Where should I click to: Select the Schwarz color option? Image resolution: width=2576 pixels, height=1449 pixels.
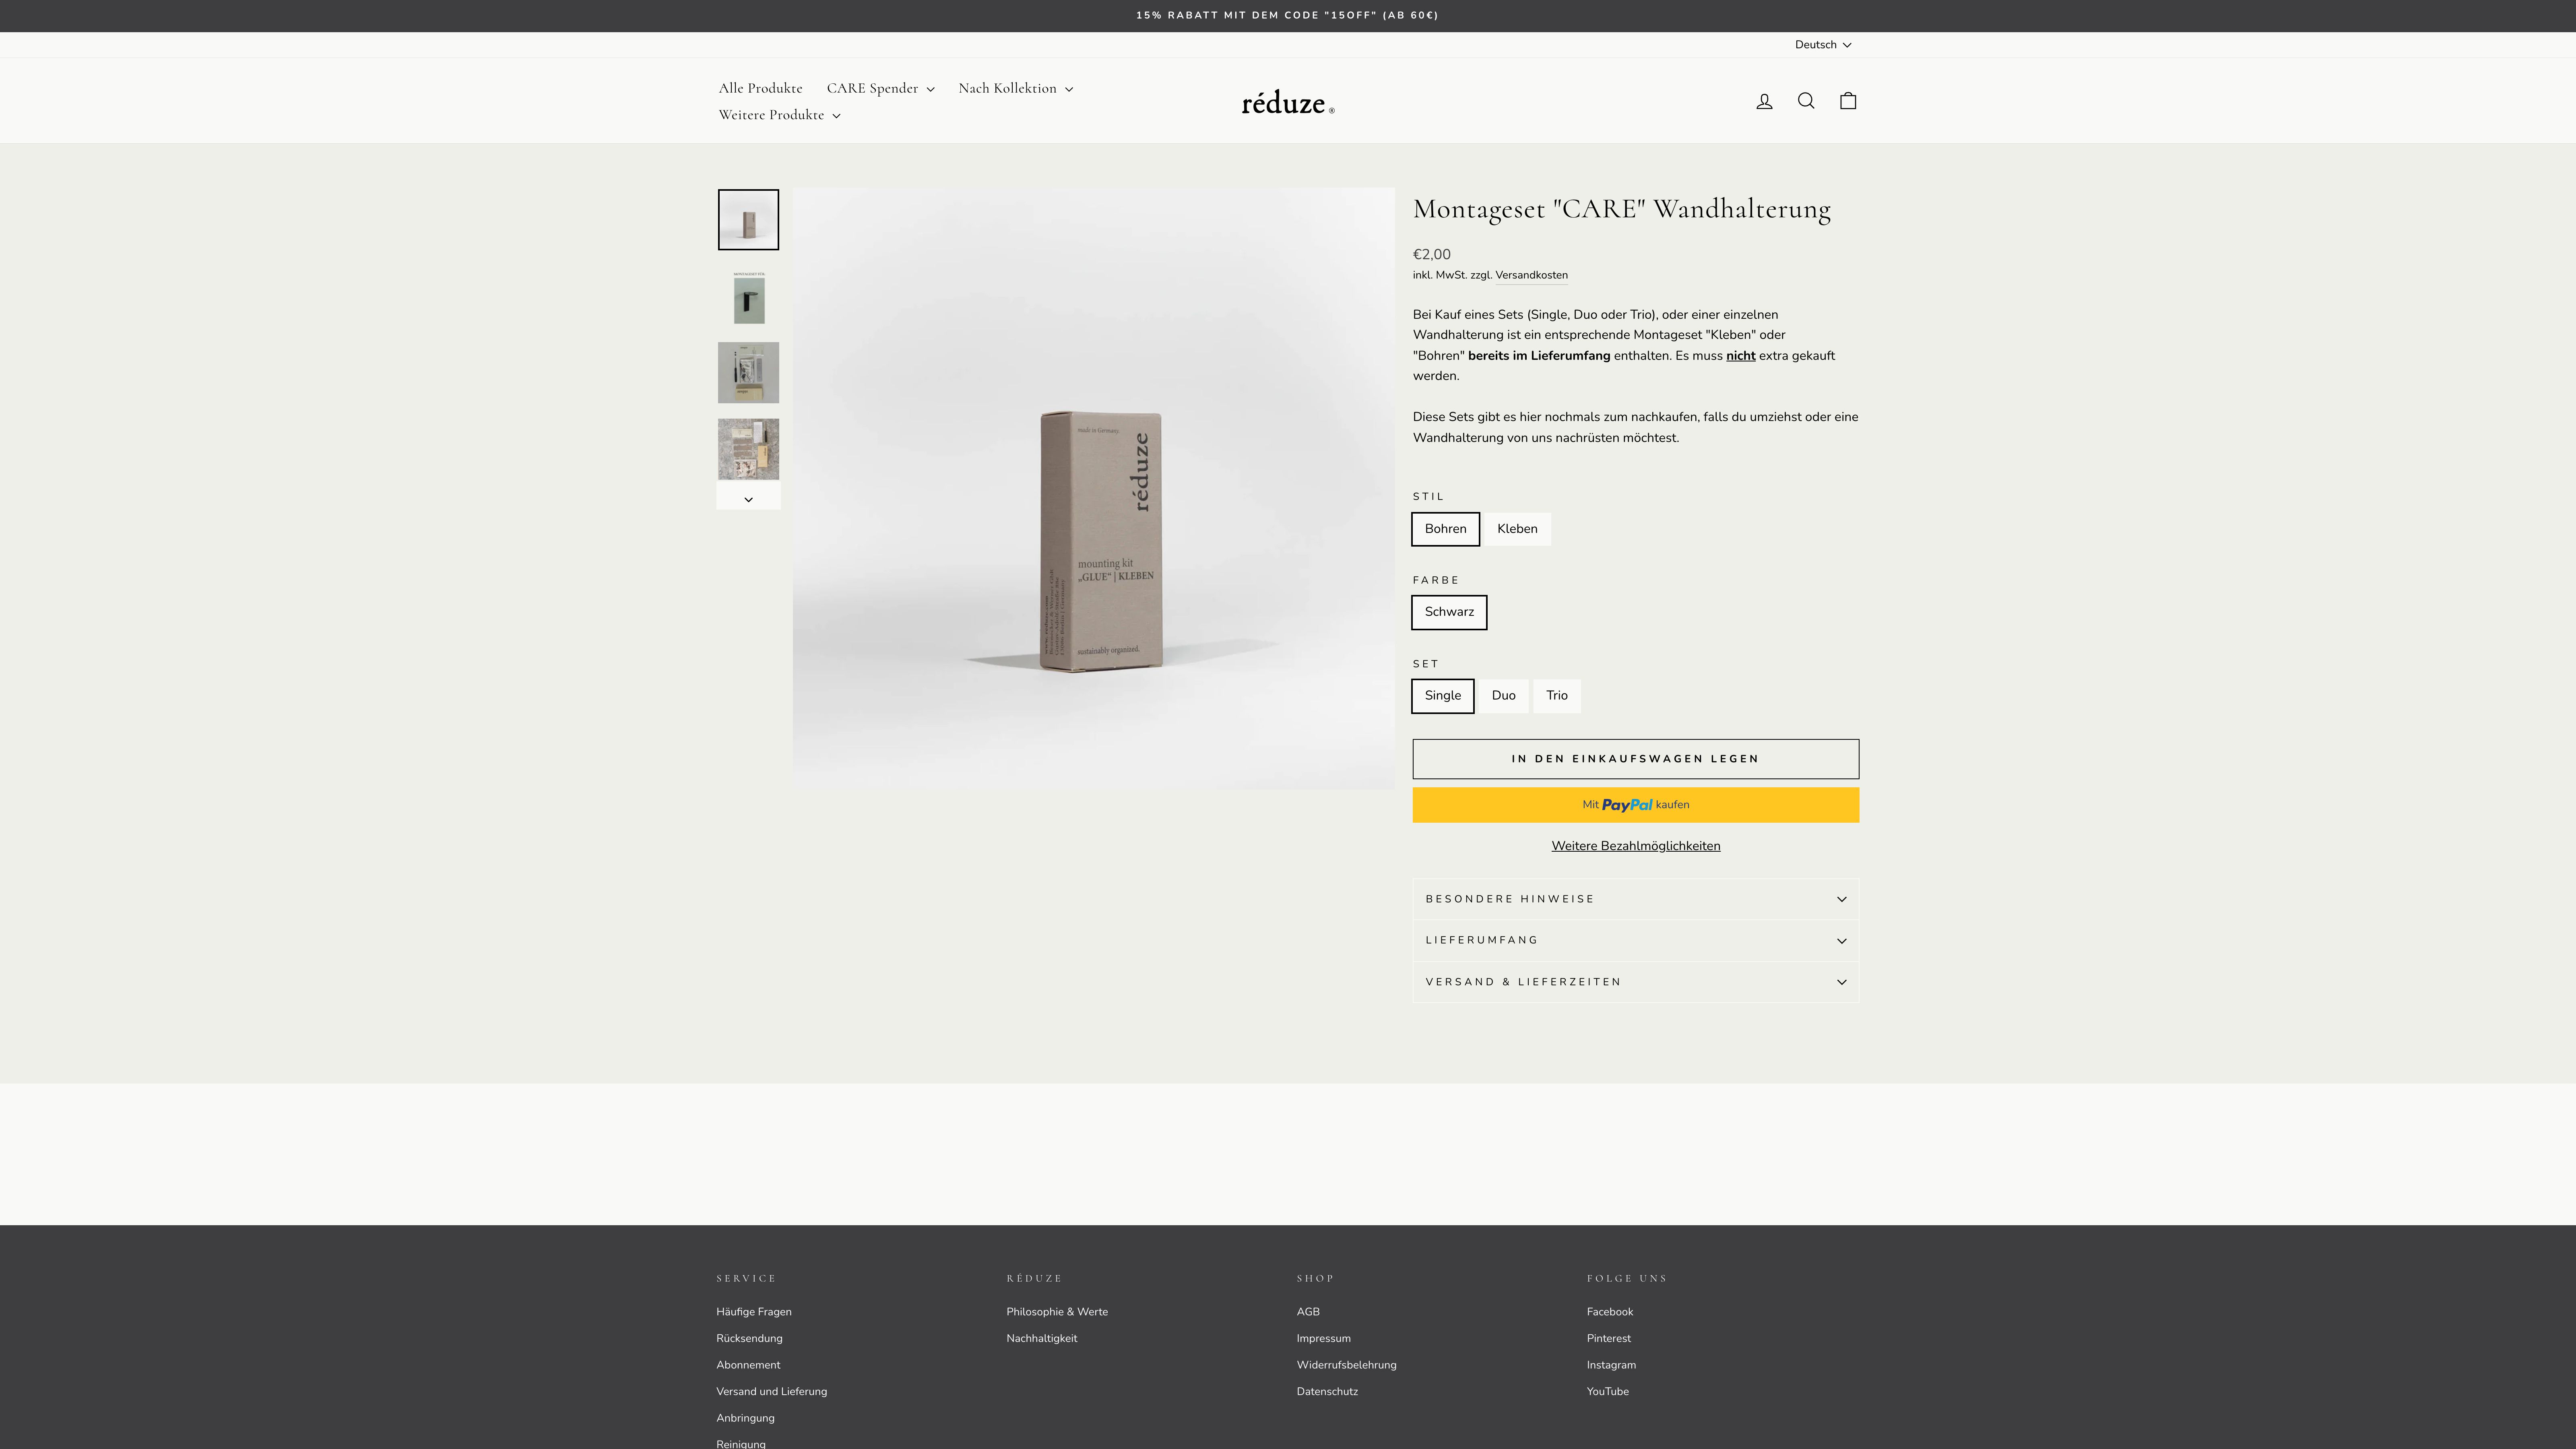1449,612
